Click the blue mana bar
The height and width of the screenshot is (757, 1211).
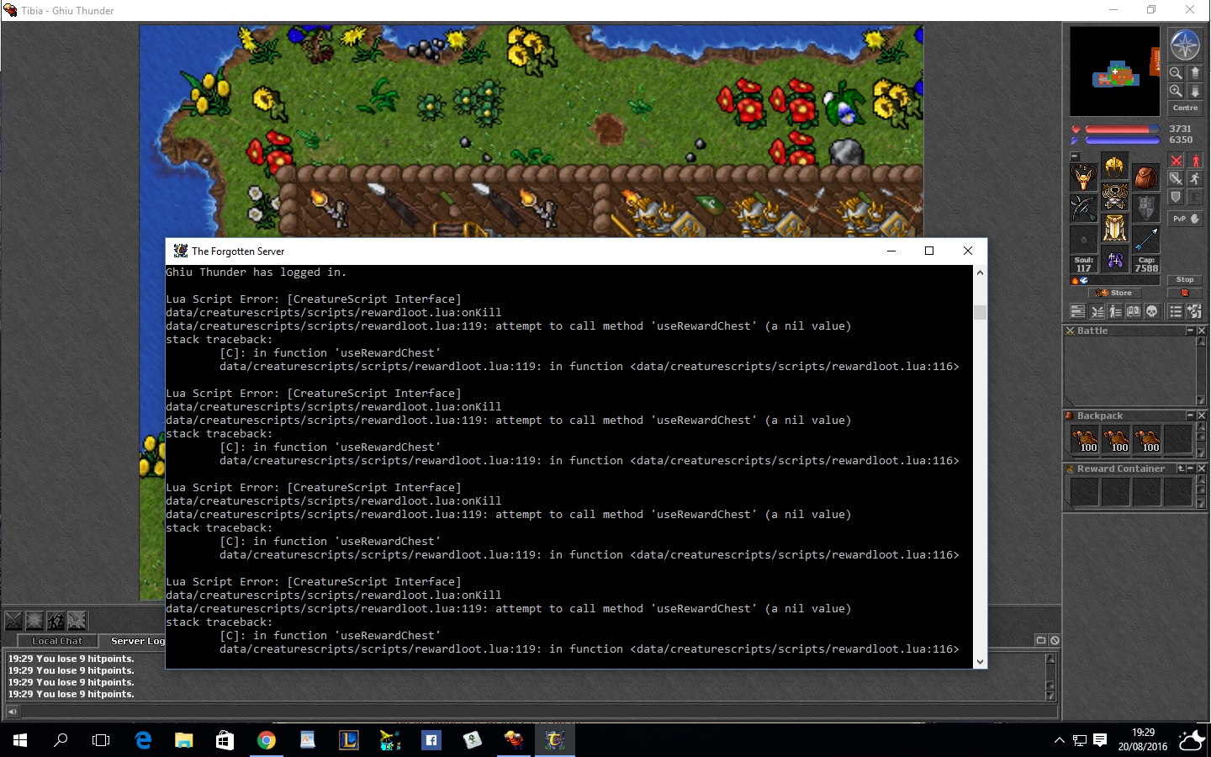1122,140
